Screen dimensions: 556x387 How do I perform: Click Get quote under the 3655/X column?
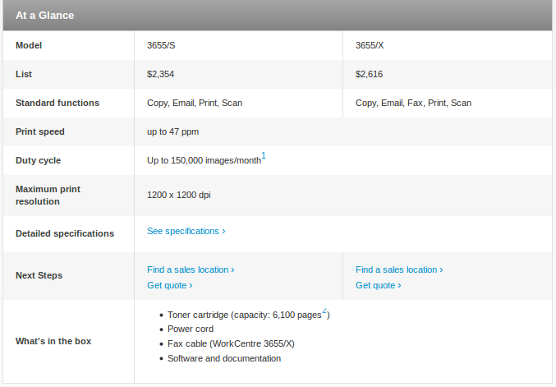tap(379, 286)
